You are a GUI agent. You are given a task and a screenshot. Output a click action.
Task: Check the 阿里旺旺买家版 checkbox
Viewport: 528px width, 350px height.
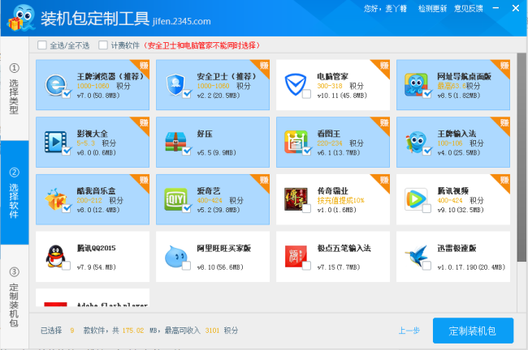point(186,266)
